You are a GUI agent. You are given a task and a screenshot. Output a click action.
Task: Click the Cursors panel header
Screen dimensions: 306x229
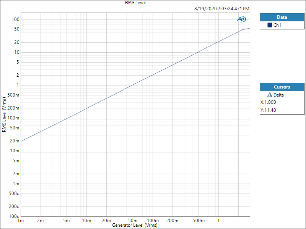282,87
